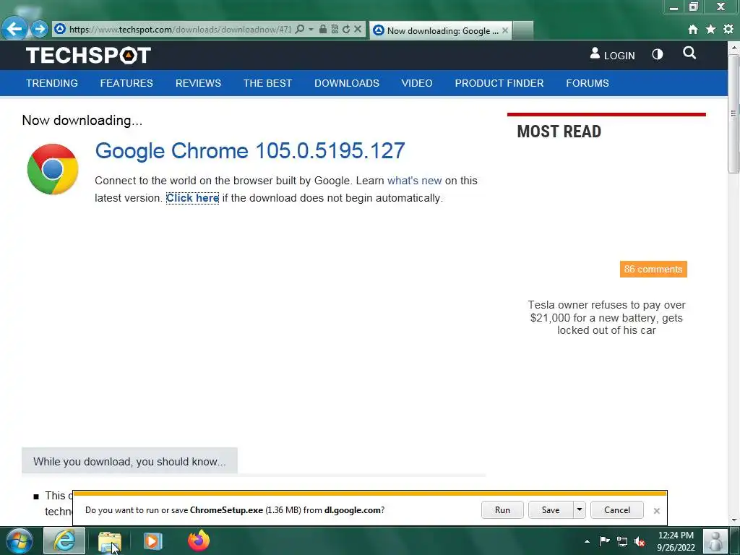Open the FEATURES menu
740x555 pixels.
click(126, 83)
